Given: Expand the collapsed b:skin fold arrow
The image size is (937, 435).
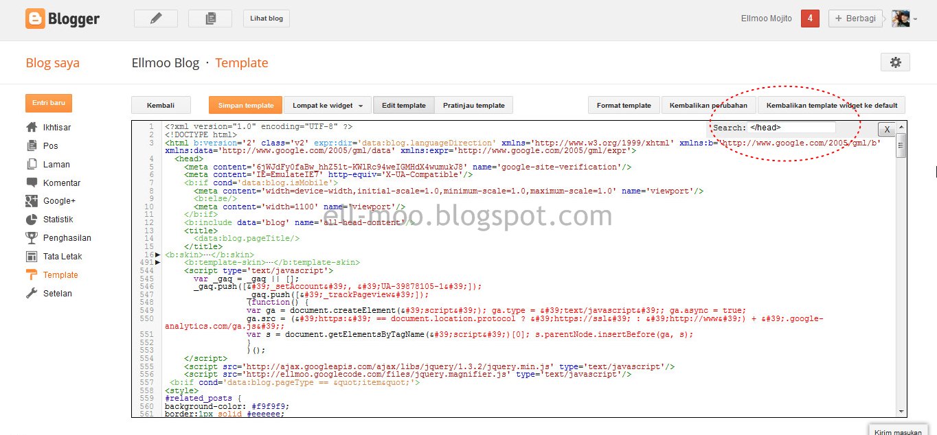Looking at the screenshot, I should [158, 255].
